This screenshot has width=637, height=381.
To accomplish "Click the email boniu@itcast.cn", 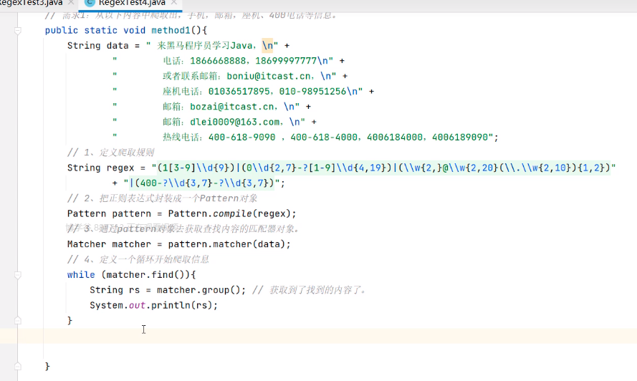I will [269, 76].
